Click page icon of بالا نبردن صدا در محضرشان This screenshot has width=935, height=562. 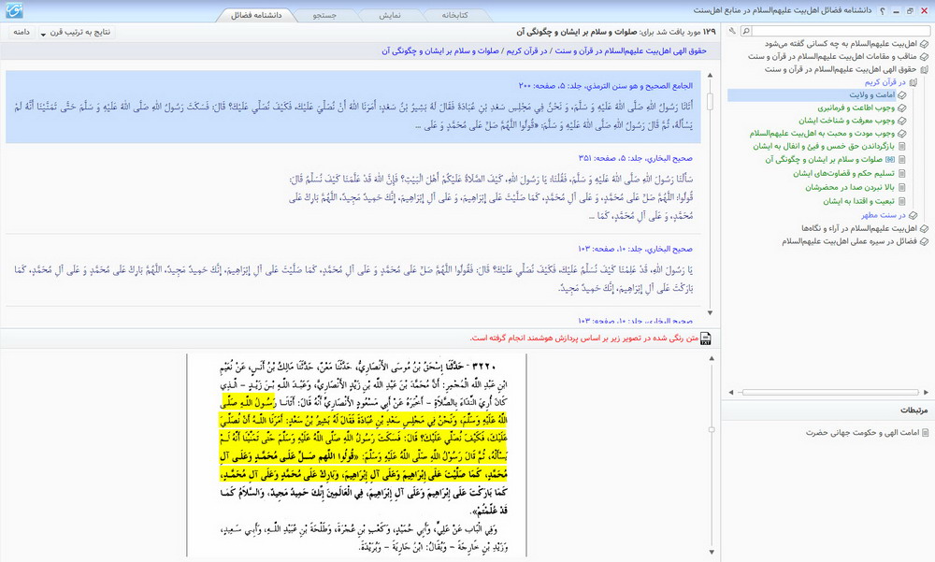point(902,187)
